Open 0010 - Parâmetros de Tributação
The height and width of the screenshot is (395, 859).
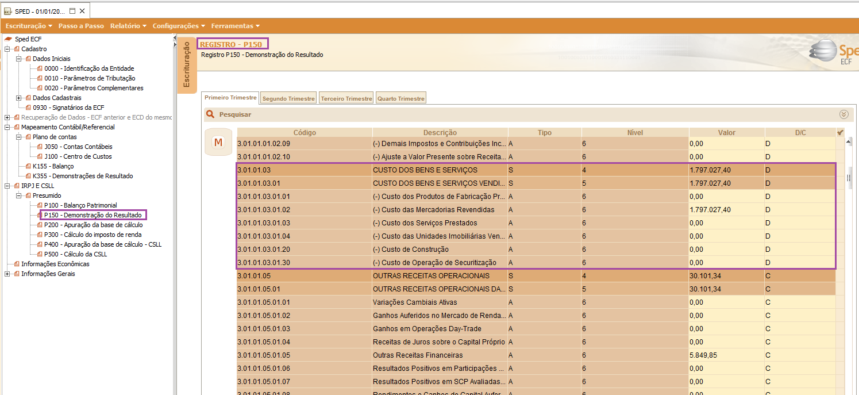90,78
